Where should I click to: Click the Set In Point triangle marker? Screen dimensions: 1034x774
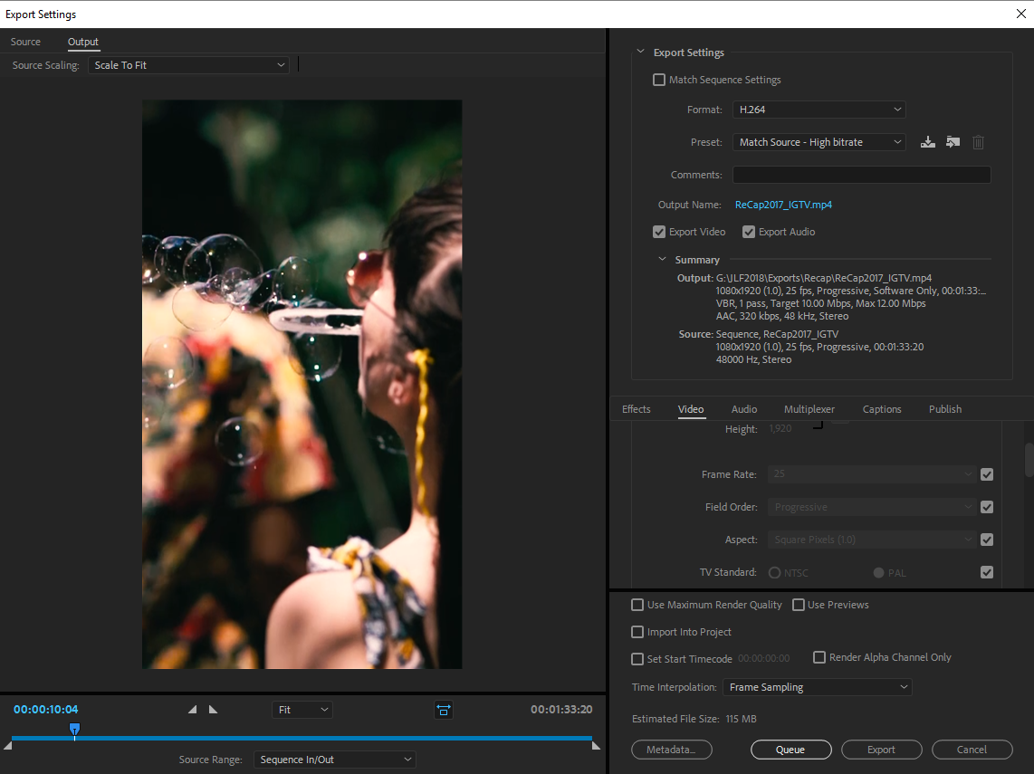click(192, 710)
